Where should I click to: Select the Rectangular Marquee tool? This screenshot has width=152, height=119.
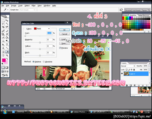coord(3,21)
